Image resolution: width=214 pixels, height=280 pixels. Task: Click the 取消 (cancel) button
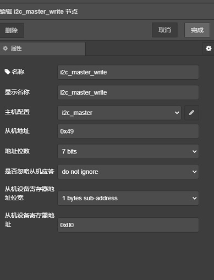pos(164,30)
